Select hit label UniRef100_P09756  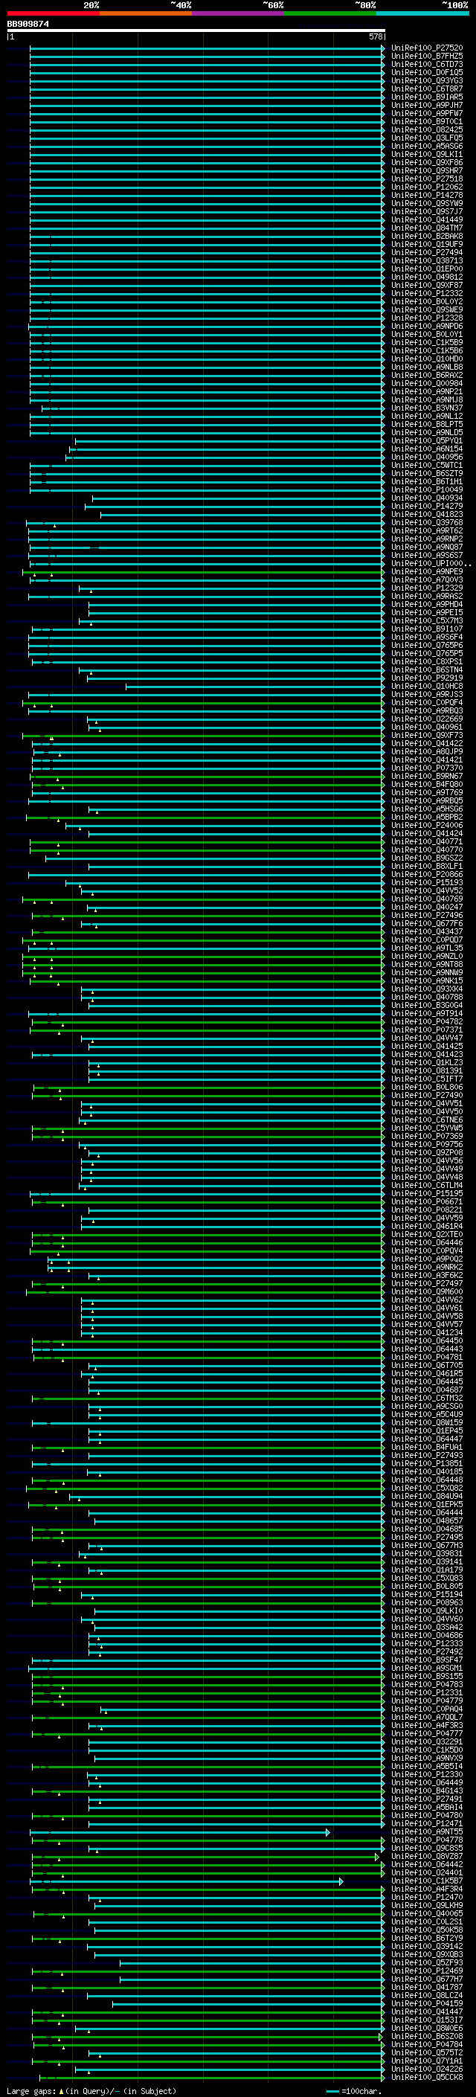pyautogui.click(x=426, y=1145)
